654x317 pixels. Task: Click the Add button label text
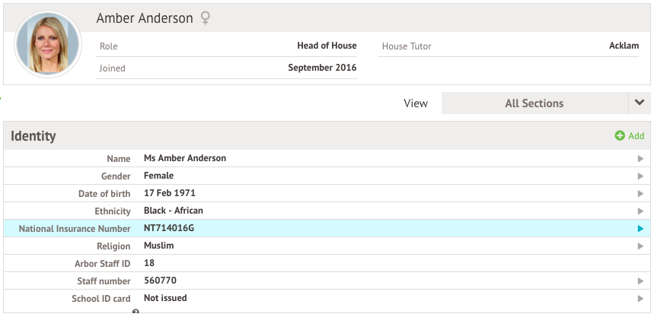636,136
